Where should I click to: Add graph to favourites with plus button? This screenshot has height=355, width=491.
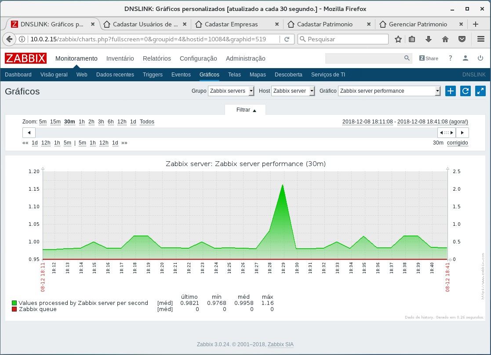pyautogui.click(x=450, y=91)
